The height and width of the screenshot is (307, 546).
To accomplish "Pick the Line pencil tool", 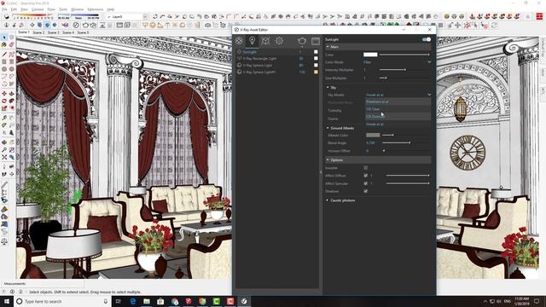I will pos(4,54).
